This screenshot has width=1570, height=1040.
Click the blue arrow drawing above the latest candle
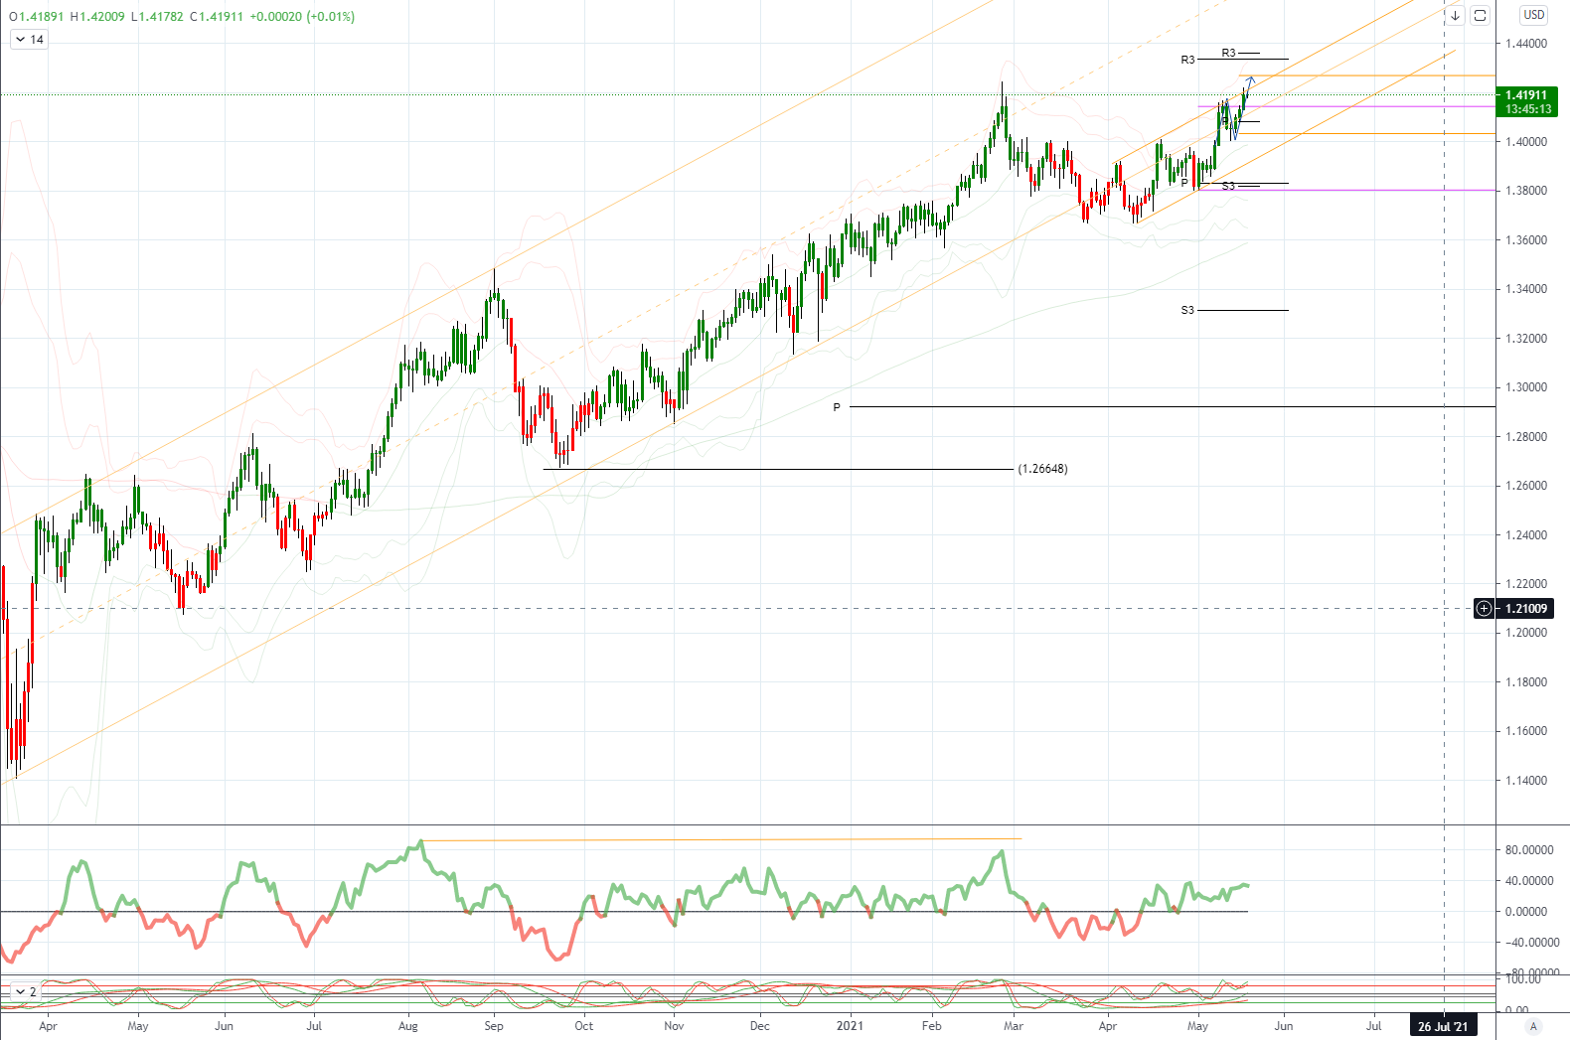(x=1251, y=79)
